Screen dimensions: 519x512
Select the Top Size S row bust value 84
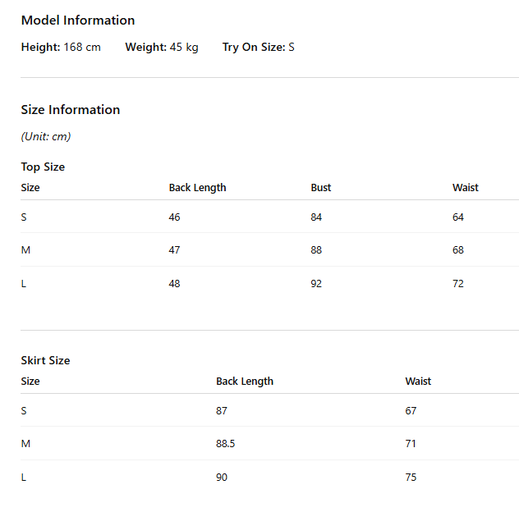[316, 217]
